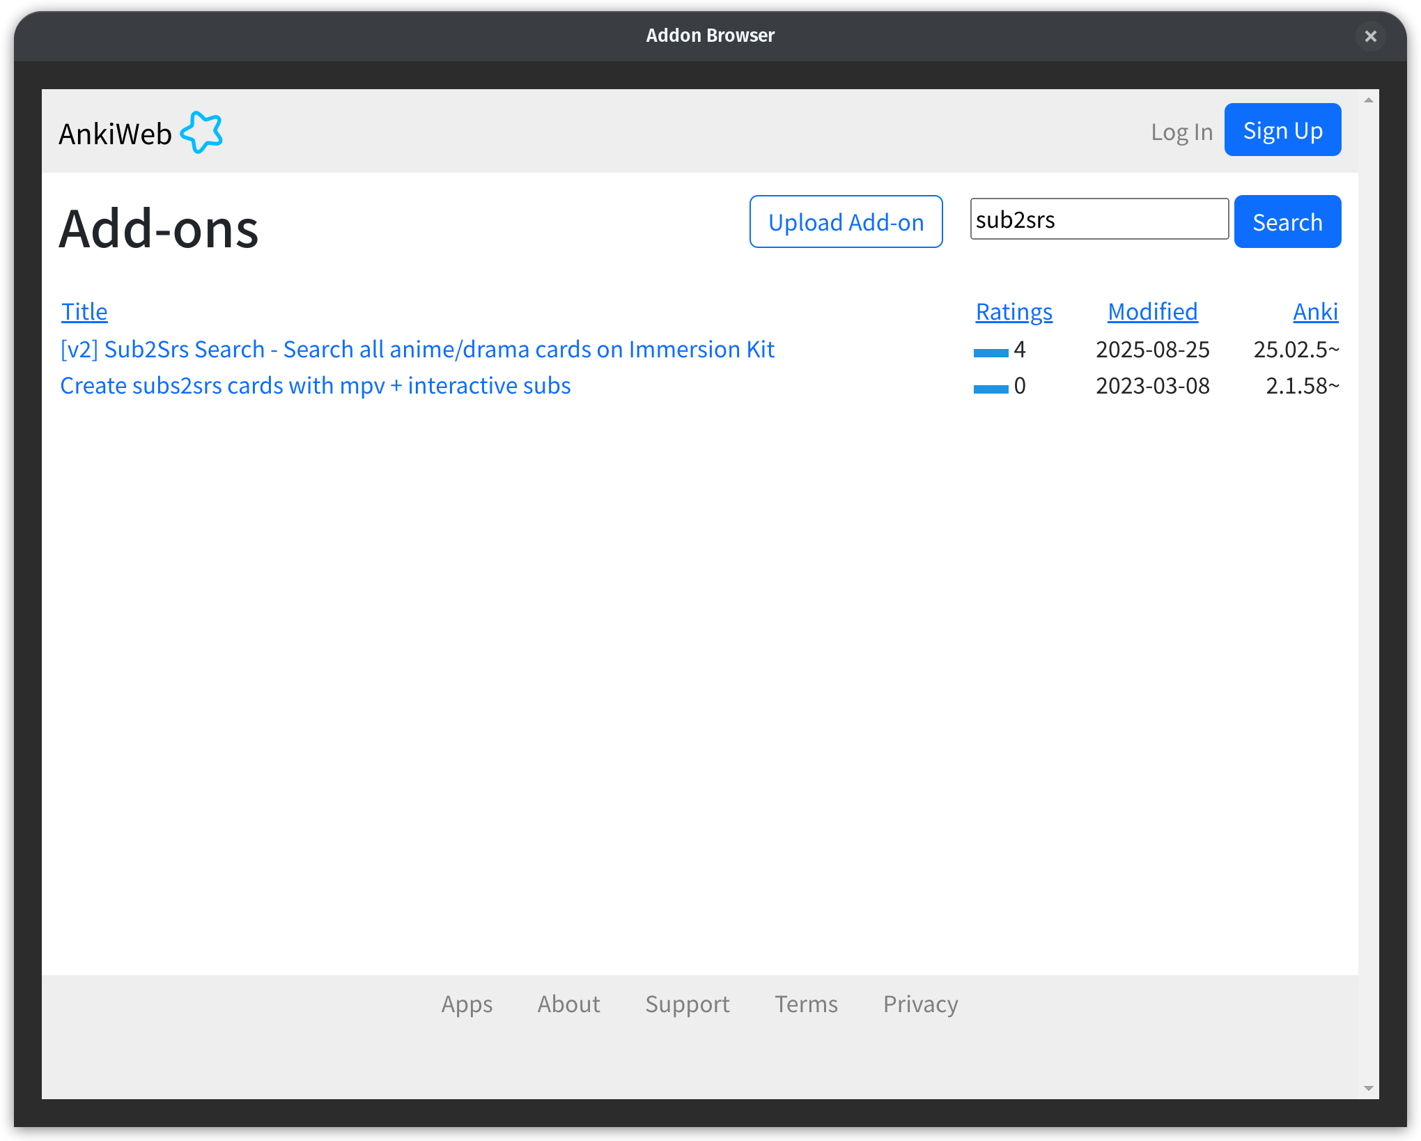Click the Upload Add-on button
This screenshot has width=1421, height=1141.
click(846, 222)
